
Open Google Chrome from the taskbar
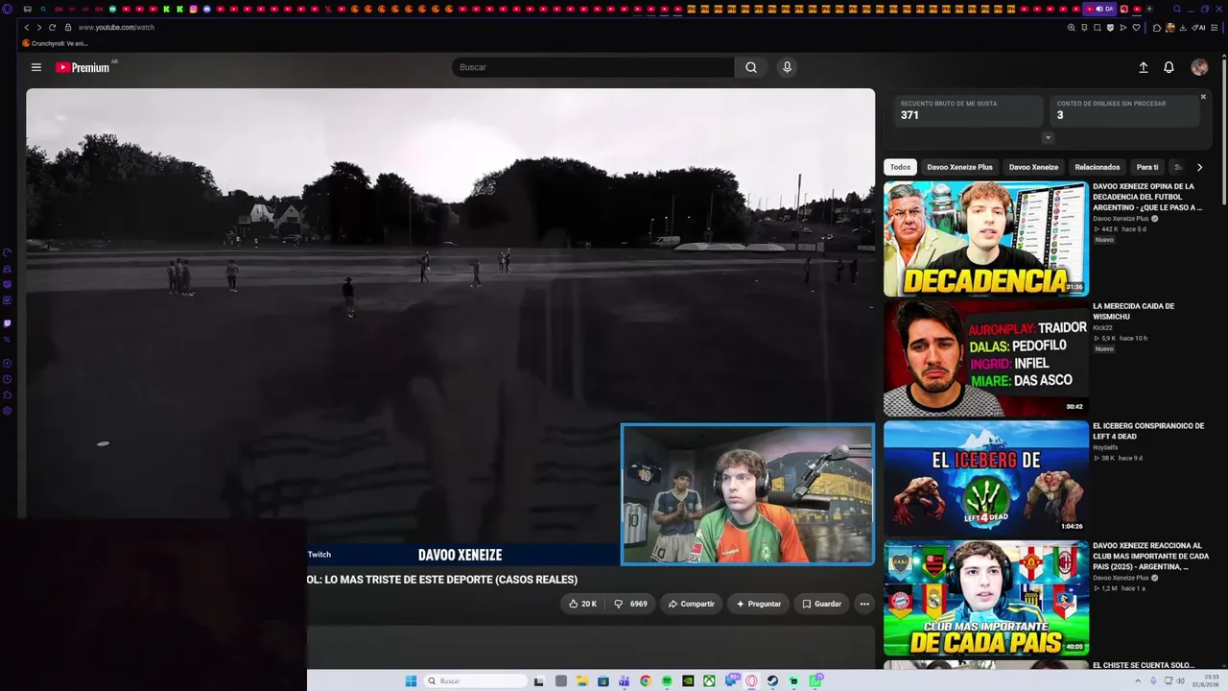click(646, 681)
